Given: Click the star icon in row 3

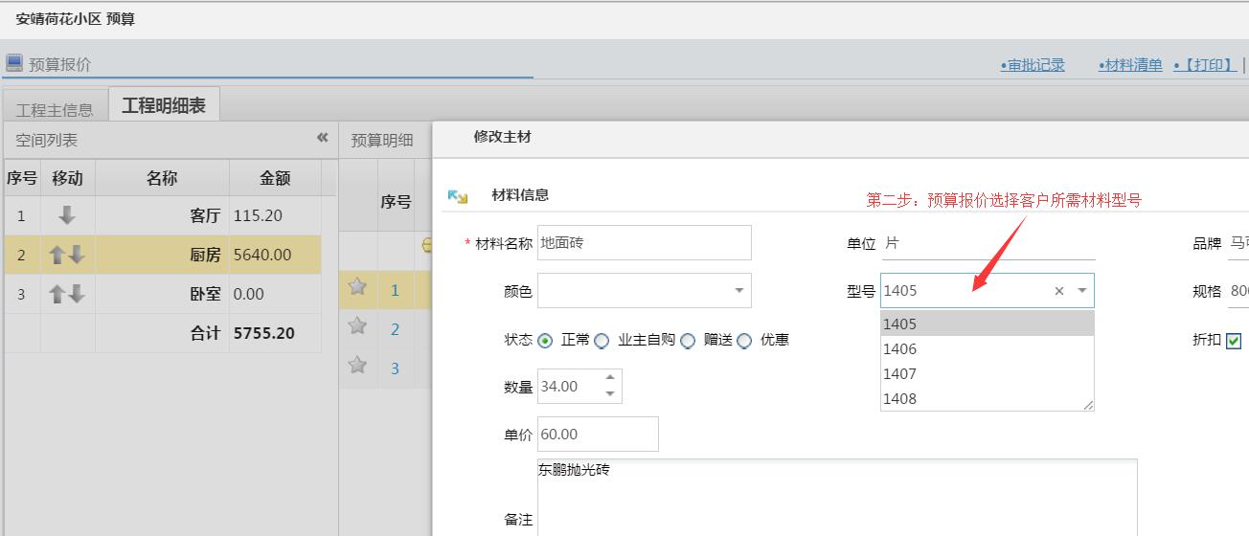Looking at the screenshot, I should (358, 366).
